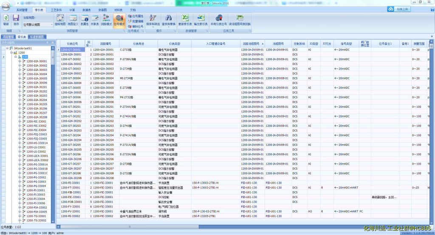Open the 安装图 ribbon tab
The height and width of the screenshot is (235, 435).
click(x=102, y=10)
